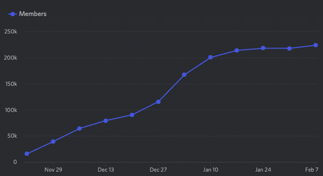Click the 100k y-axis label

tap(11, 110)
